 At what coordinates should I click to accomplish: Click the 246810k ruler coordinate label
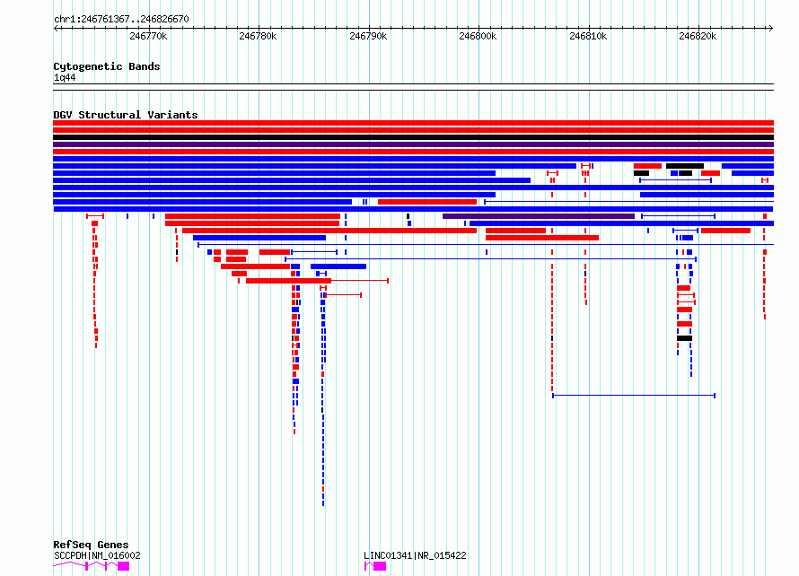tap(588, 36)
